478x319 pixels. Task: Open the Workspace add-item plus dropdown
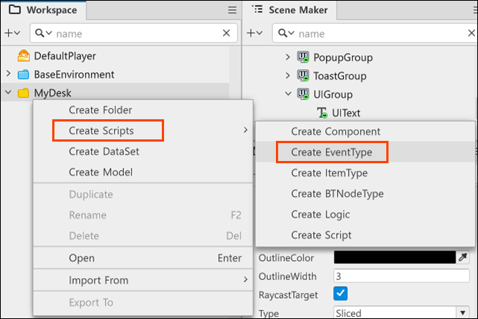point(12,33)
